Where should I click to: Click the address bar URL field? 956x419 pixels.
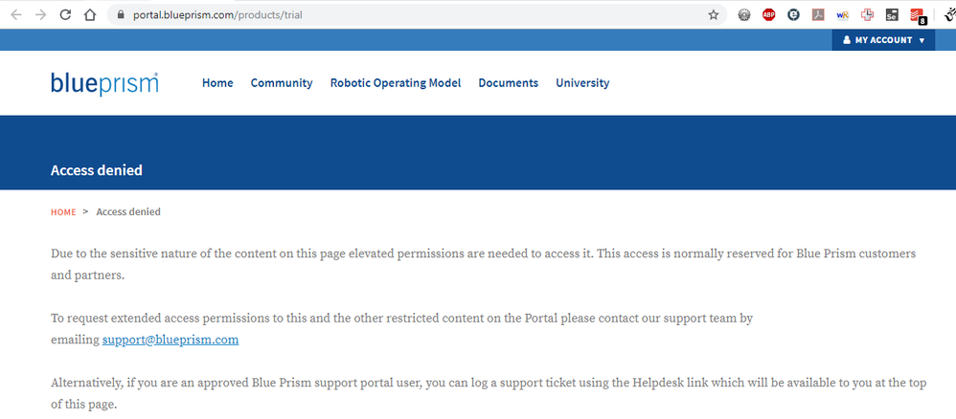(415, 15)
